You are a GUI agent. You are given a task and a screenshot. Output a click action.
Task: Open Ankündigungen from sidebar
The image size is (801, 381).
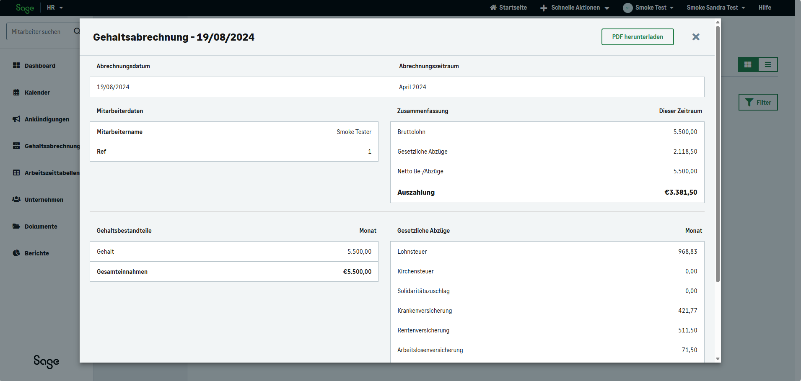(x=47, y=119)
